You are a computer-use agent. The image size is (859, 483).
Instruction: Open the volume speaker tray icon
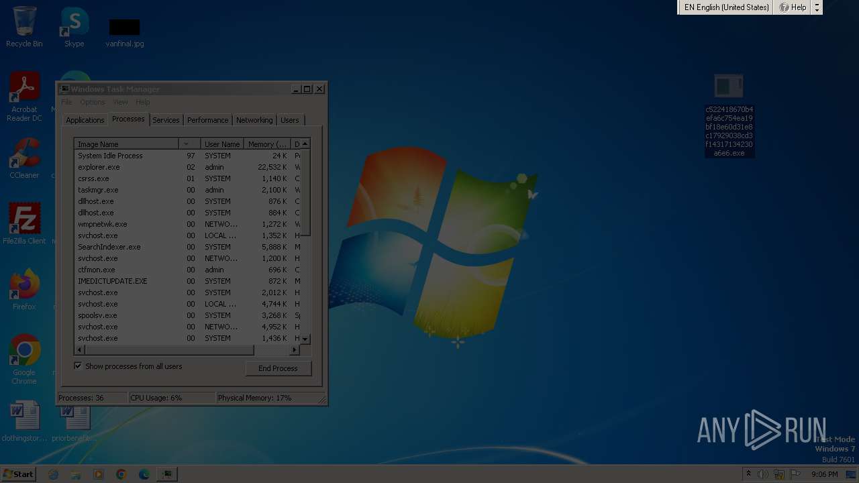[x=763, y=474]
